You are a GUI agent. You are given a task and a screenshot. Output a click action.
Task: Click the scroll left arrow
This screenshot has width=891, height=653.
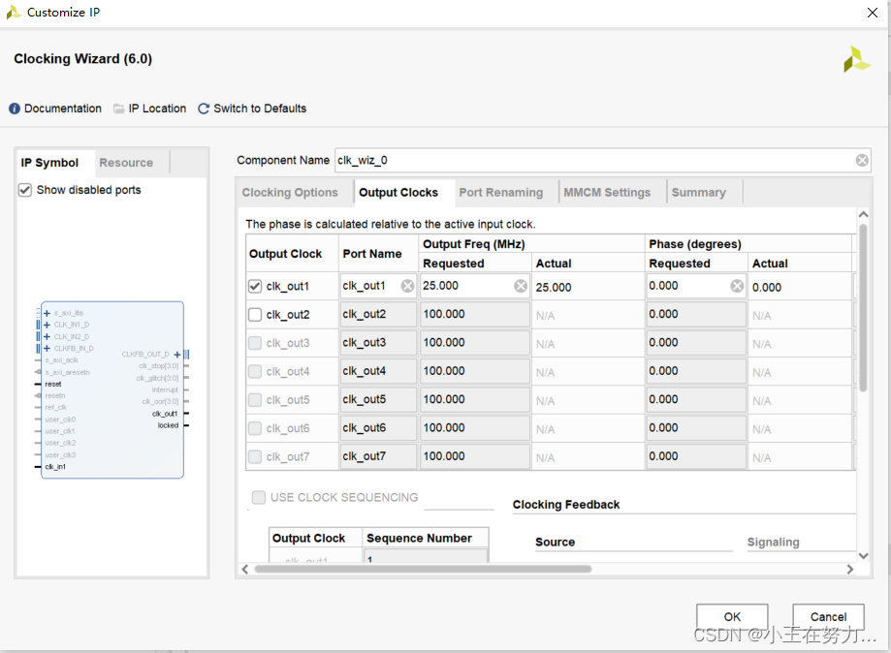245,569
